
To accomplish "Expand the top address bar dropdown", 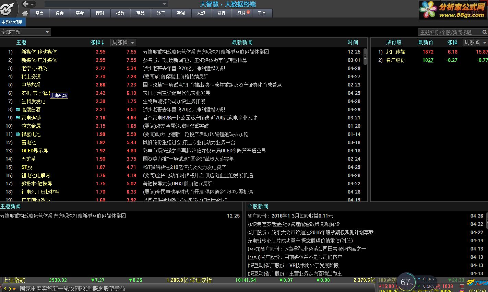I will point(165,4).
